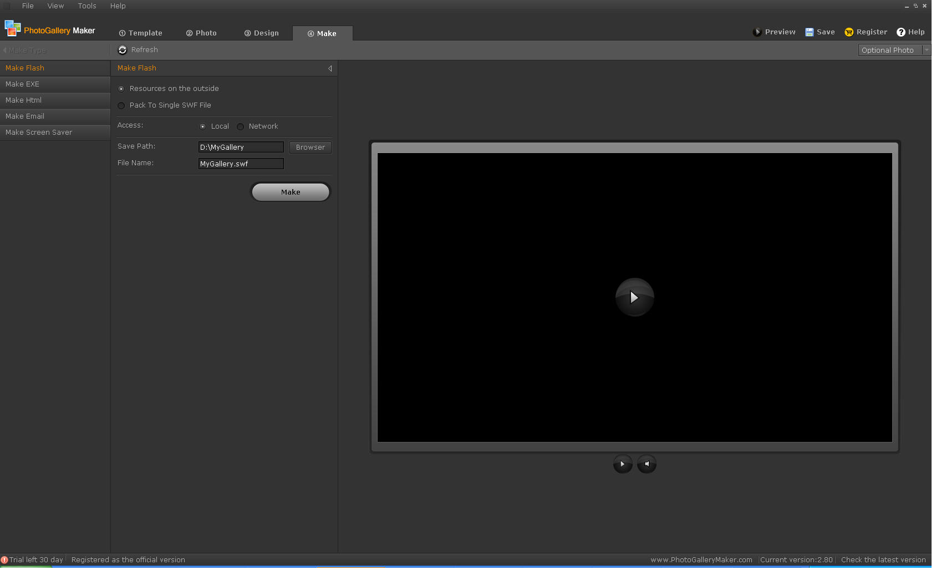Click the Browser button

pyautogui.click(x=311, y=147)
